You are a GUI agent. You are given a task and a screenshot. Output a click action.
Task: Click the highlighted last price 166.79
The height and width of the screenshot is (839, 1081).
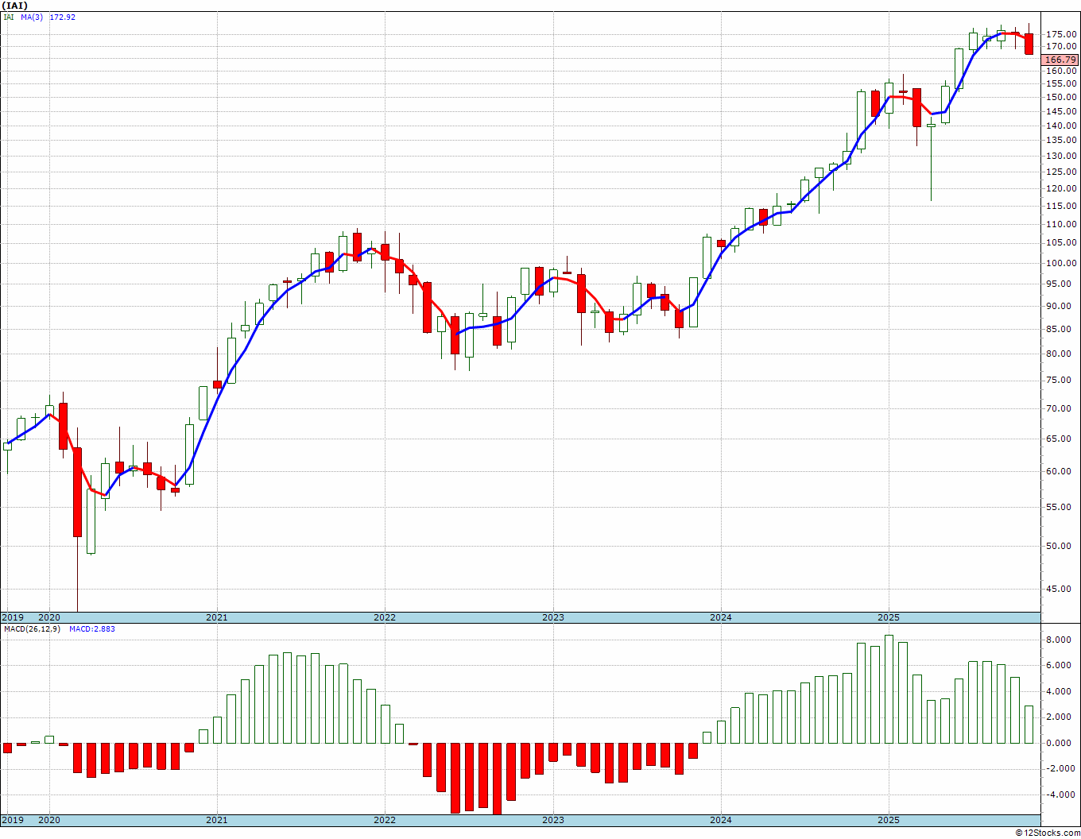tap(1060, 60)
